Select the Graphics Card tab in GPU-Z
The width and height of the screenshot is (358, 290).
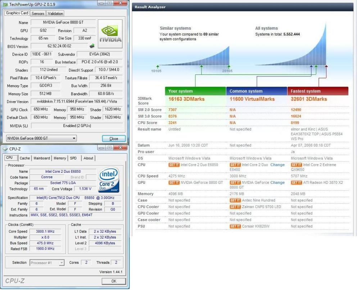tap(17, 13)
